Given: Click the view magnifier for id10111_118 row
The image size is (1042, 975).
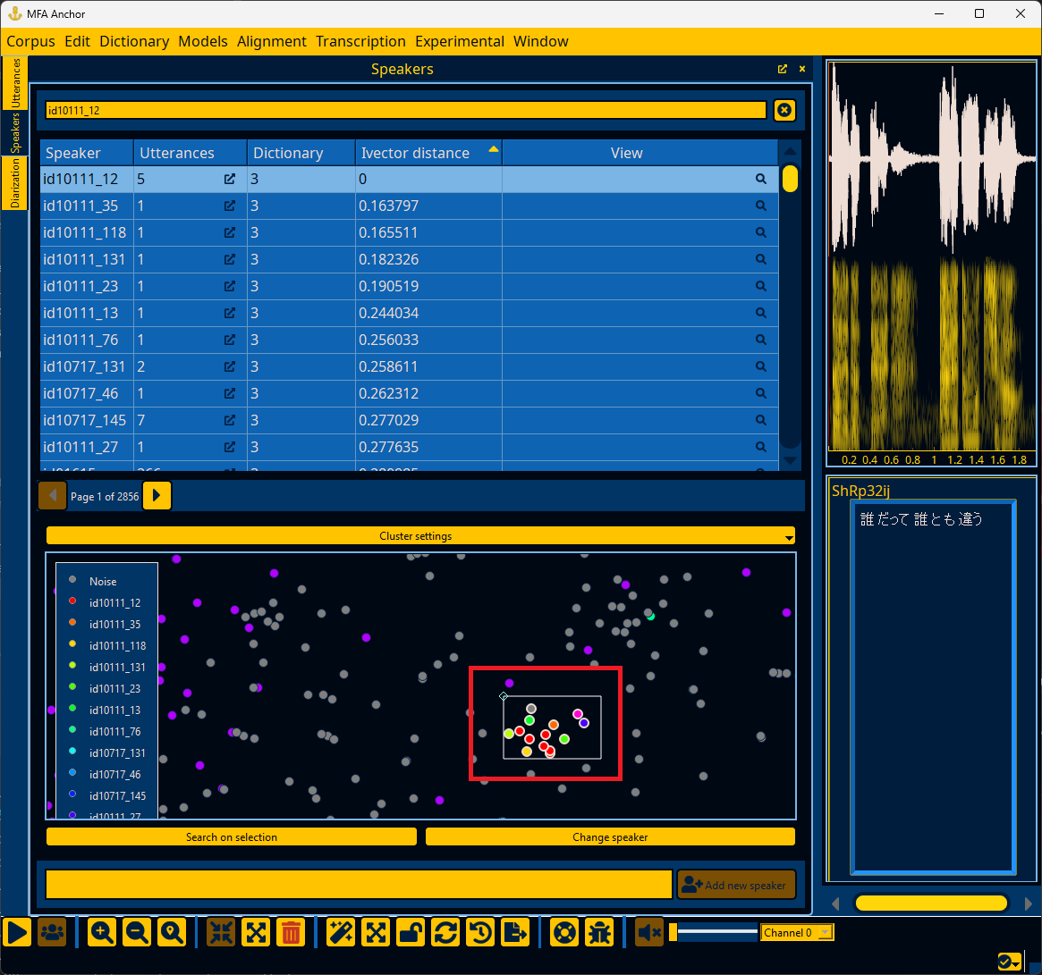Looking at the screenshot, I should 761,232.
